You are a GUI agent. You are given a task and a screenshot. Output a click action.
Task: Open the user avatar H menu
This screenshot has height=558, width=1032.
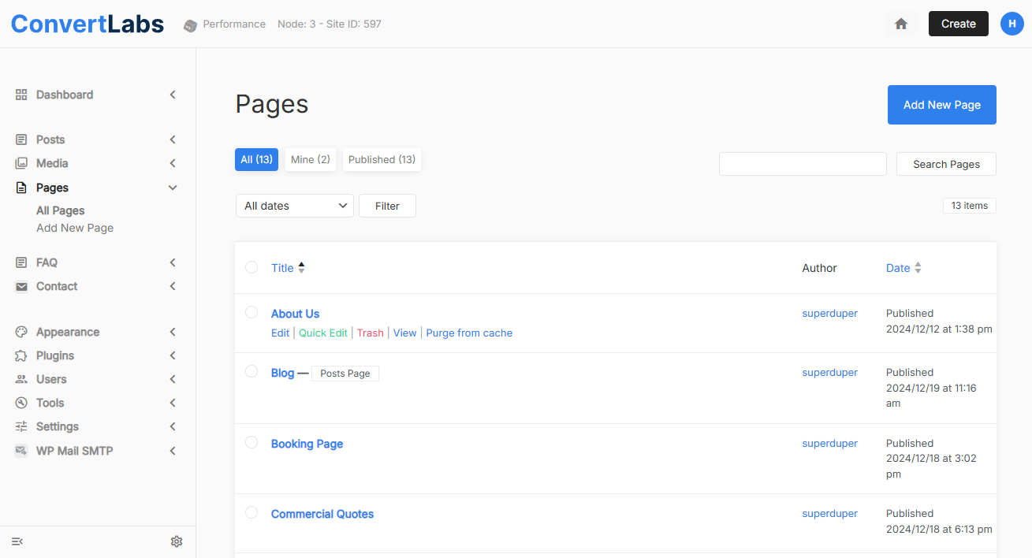click(1012, 24)
